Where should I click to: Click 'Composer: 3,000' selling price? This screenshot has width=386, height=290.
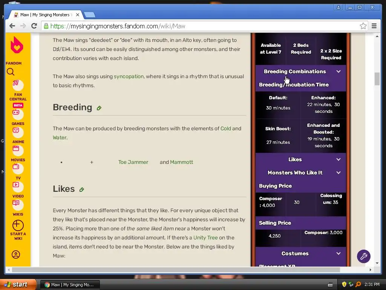(x=323, y=233)
